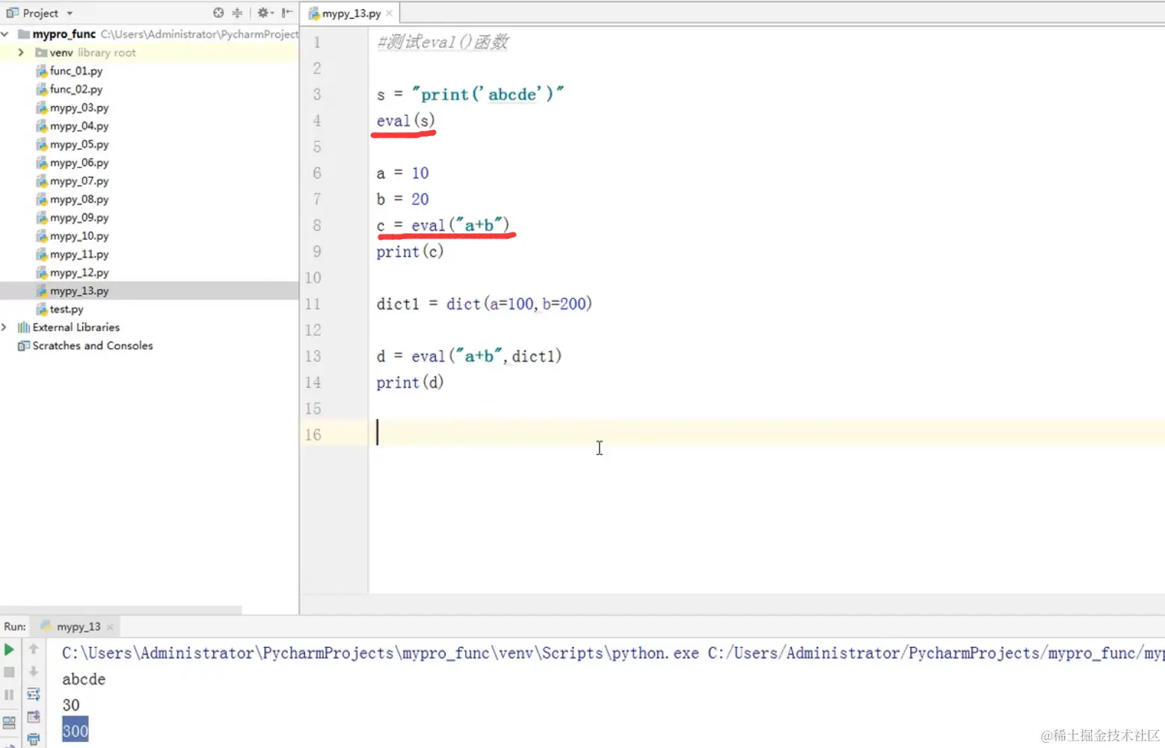
Task: Select mypy_09.py in the project tree
Action: pyautogui.click(x=79, y=217)
